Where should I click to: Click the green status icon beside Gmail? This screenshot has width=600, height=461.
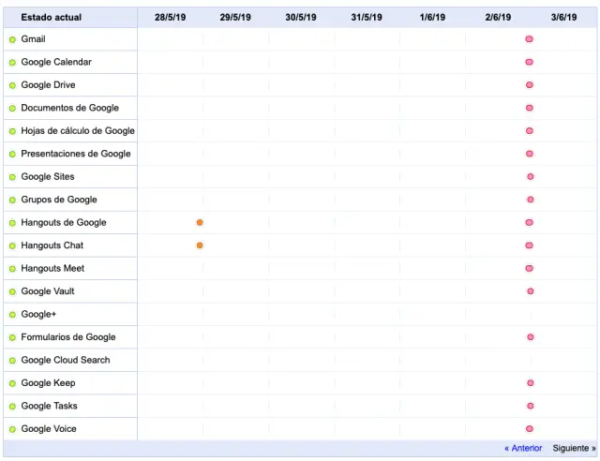[12, 39]
